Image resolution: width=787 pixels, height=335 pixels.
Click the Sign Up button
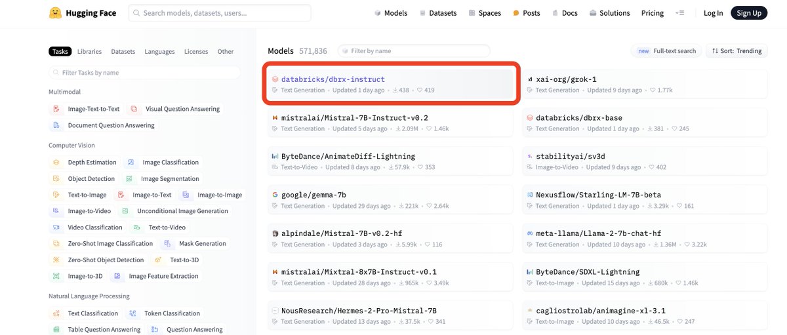(x=749, y=13)
